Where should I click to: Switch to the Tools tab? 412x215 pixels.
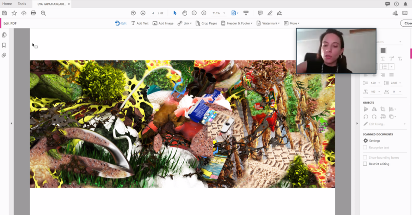coord(22,4)
